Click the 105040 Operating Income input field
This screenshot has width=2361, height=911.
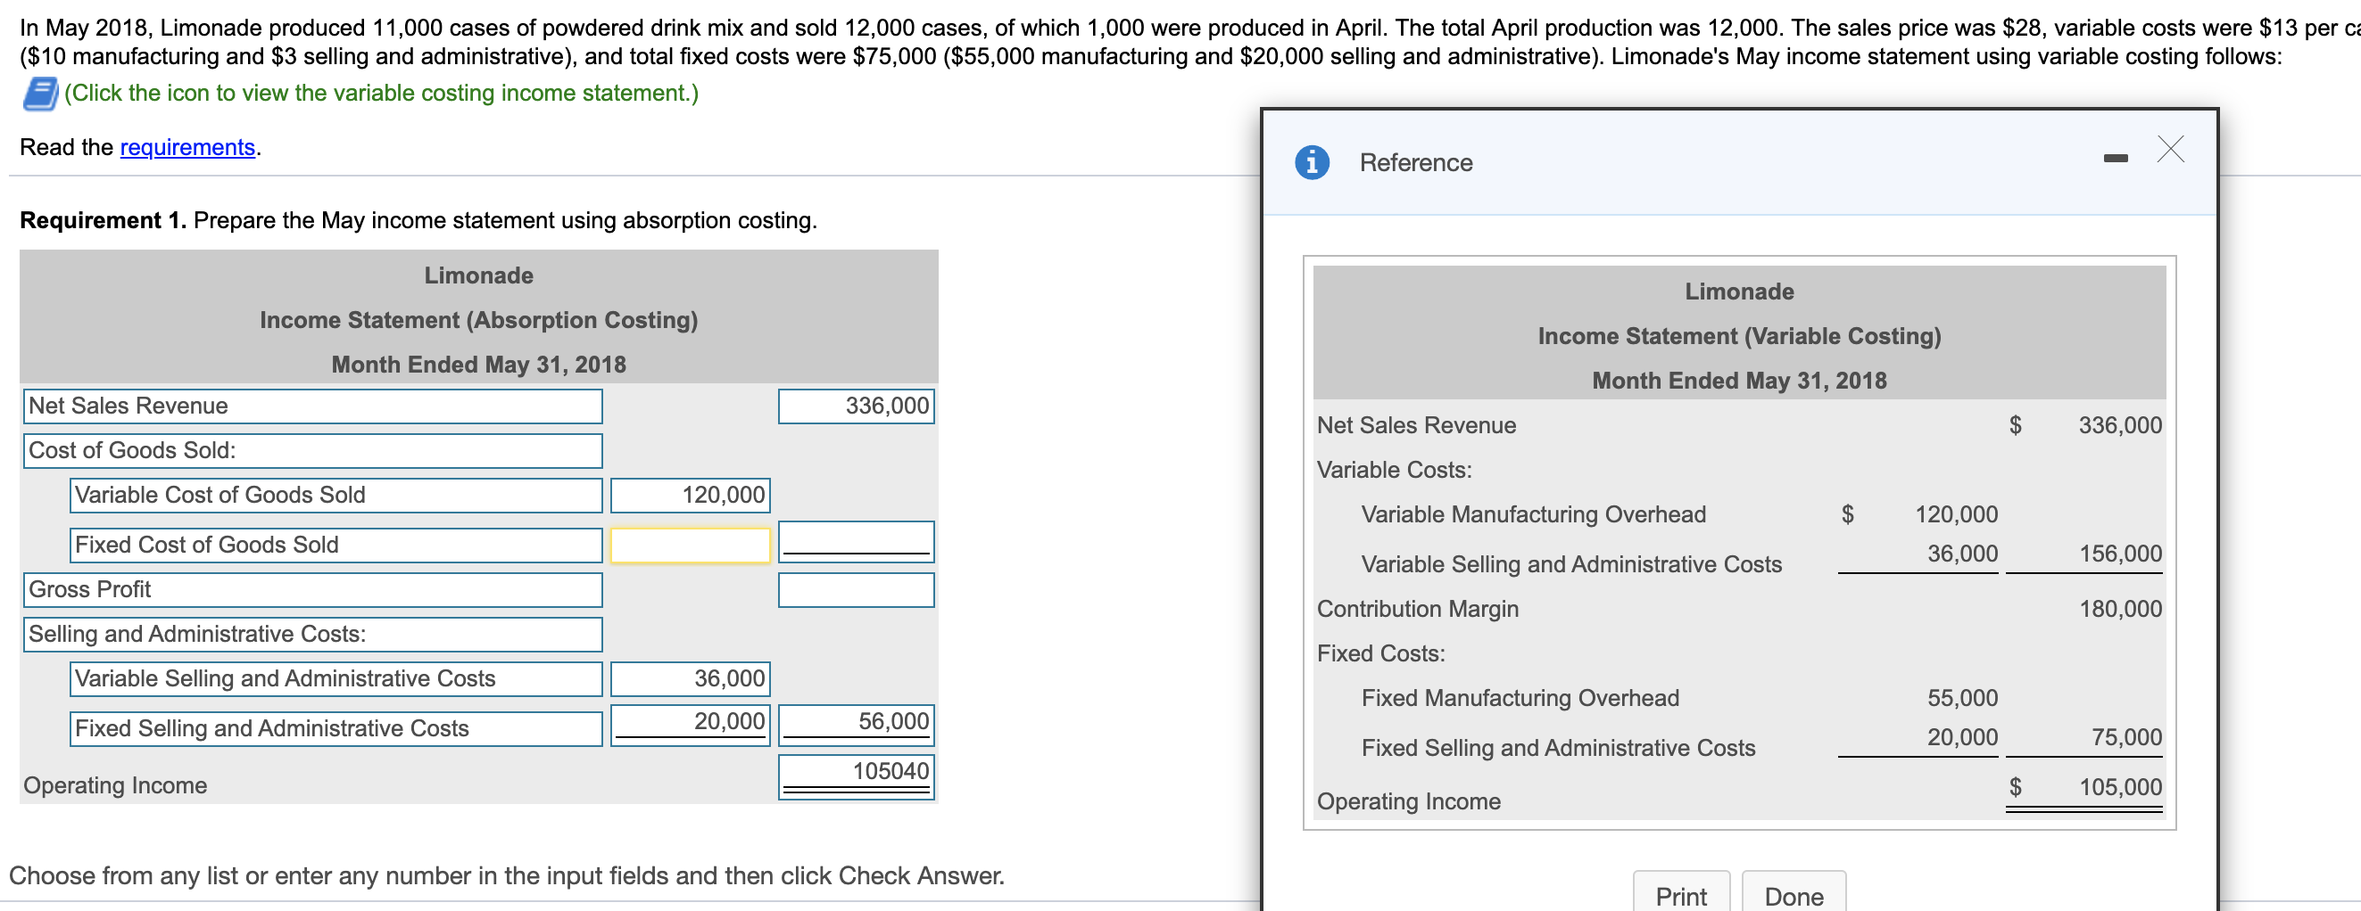856,776
